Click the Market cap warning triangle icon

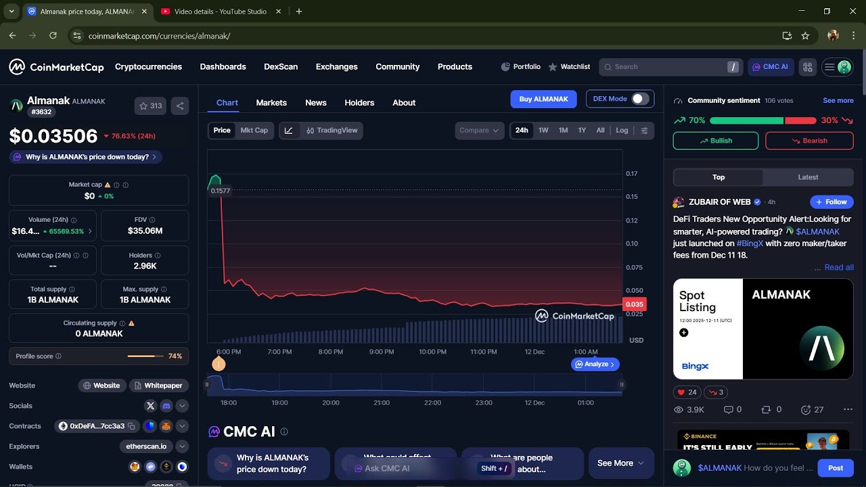click(107, 185)
